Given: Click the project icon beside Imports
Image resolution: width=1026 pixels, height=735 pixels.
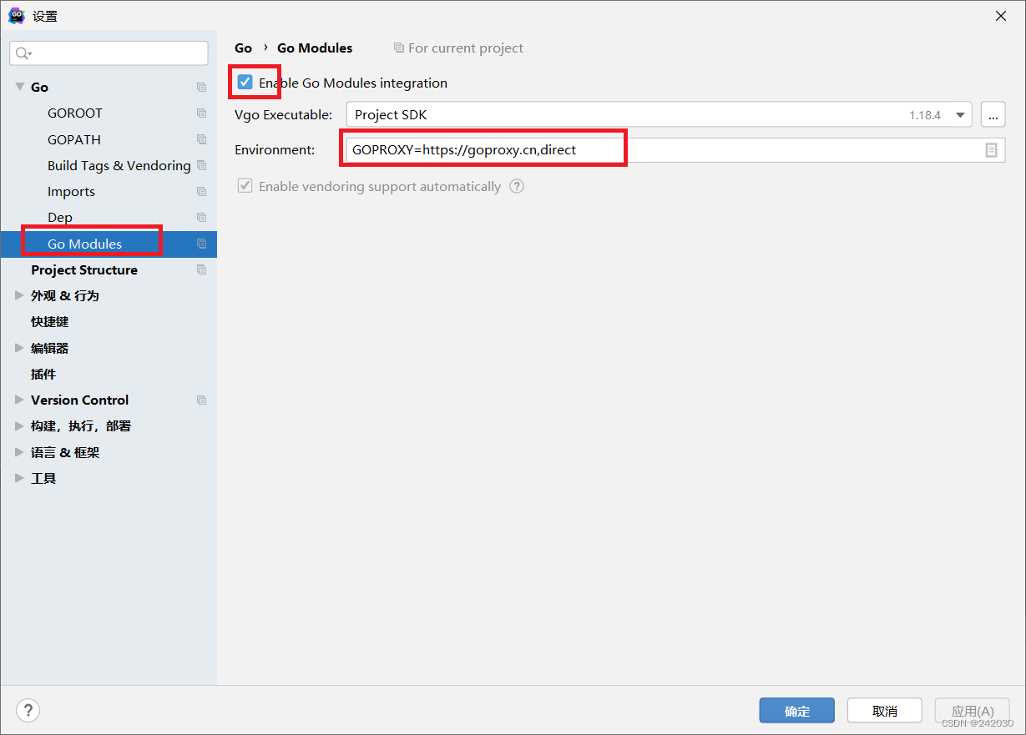Looking at the screenshot, I should [201, 191].
